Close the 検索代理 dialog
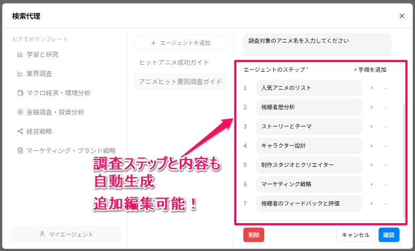Viewport: 415px width, 251px height. tap(402, 16)
